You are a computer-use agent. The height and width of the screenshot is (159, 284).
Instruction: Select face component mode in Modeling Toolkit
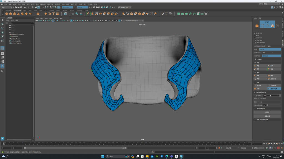point(272,26)
